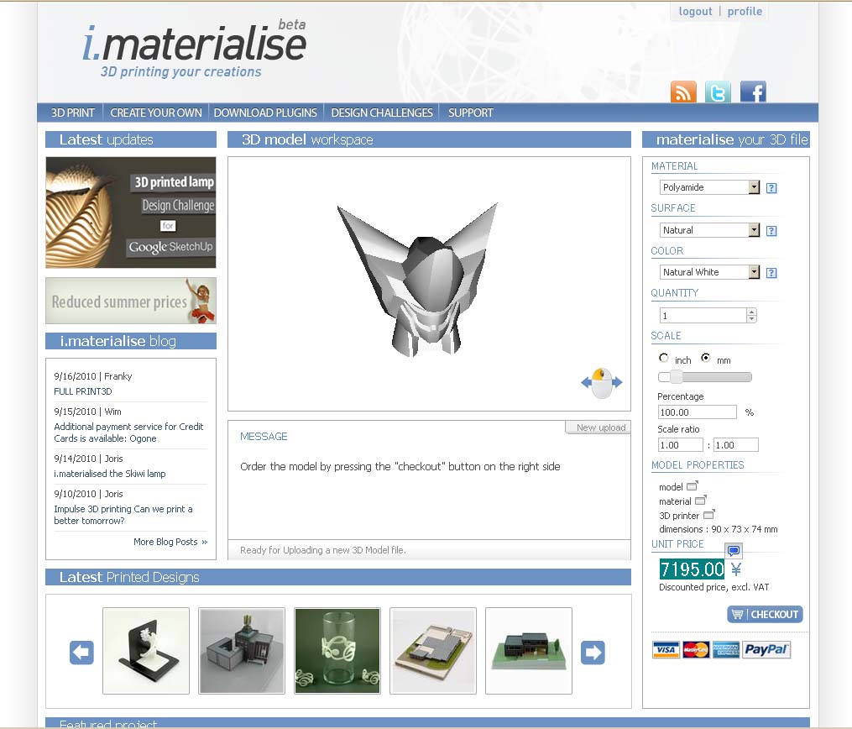The height and width of the screenshot is (729, 852).
Task: Click the Material help question icon
Action: coord(771,188)
